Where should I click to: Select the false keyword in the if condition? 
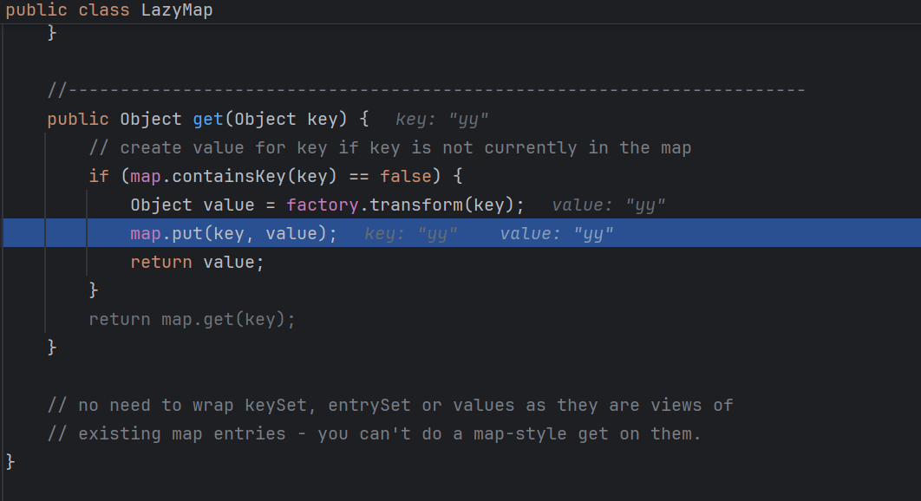pos(404,176)
